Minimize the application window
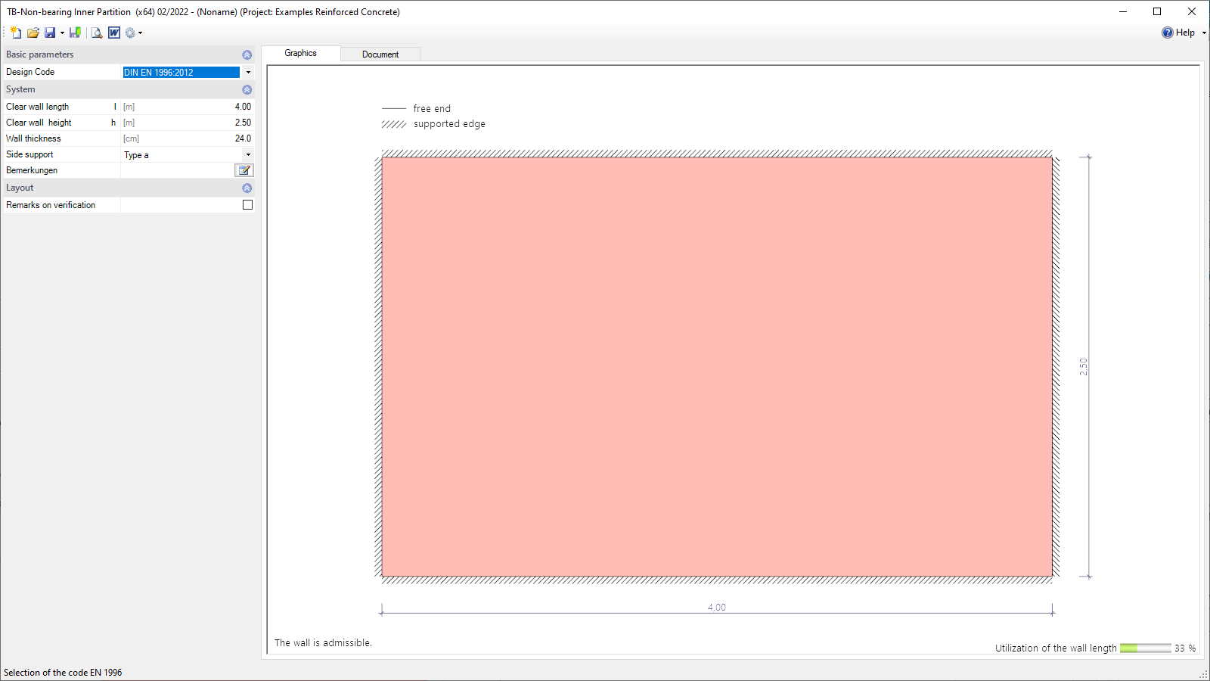Image resolution: width=1210 pixels, height=681 pixels. (1123, 11)
